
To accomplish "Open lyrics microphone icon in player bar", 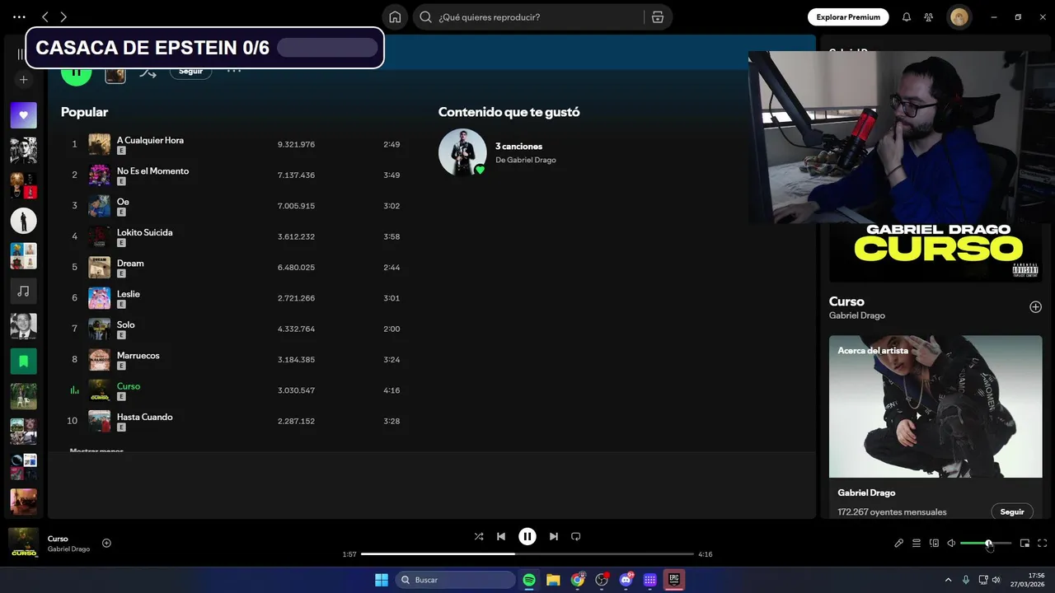I will point(899,543).
